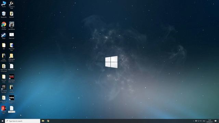Open the taskbar clock and date
This screenshot has width=219, height=123.
click(x=210, y=121)
